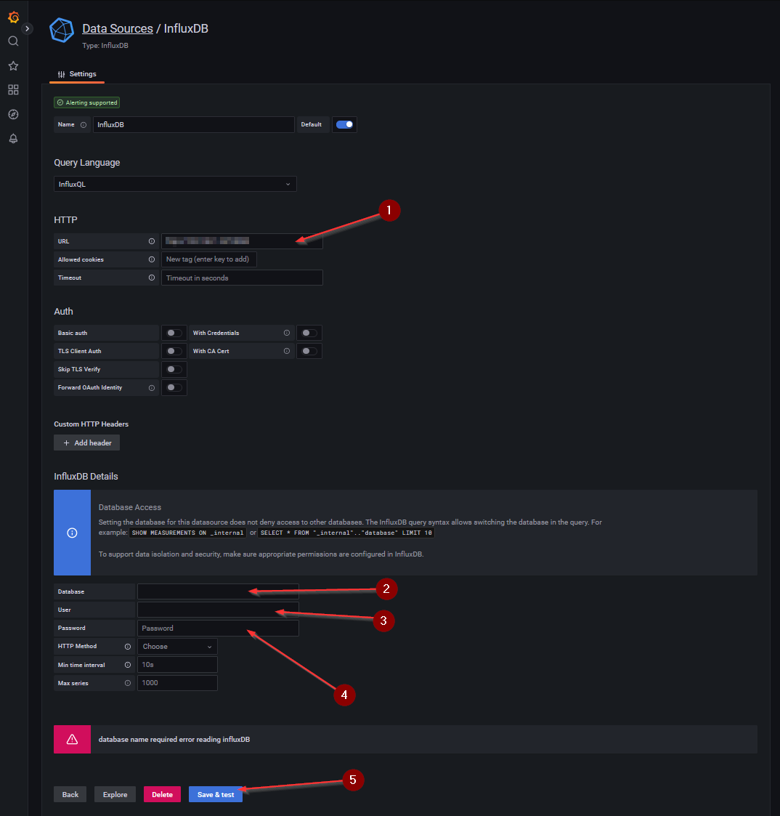
Task: Click into the Database input field
Action: tap(218, 591)
